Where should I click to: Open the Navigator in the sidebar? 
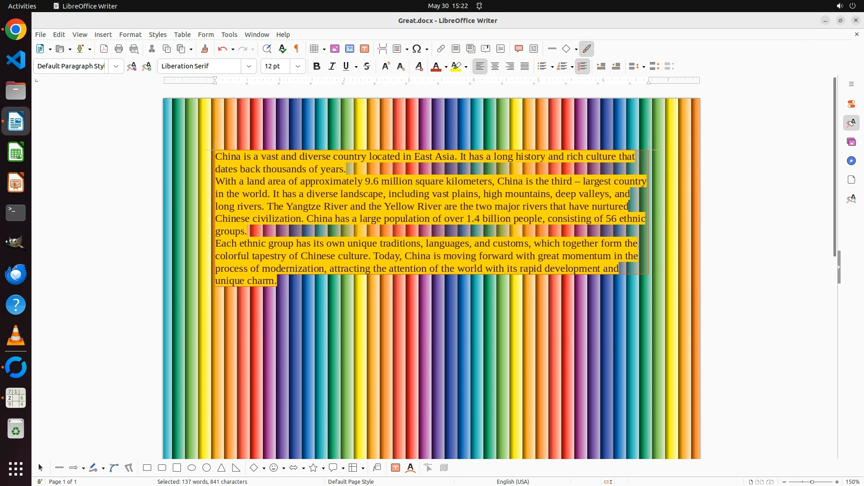pyautogui.click(x=851, y=161)
